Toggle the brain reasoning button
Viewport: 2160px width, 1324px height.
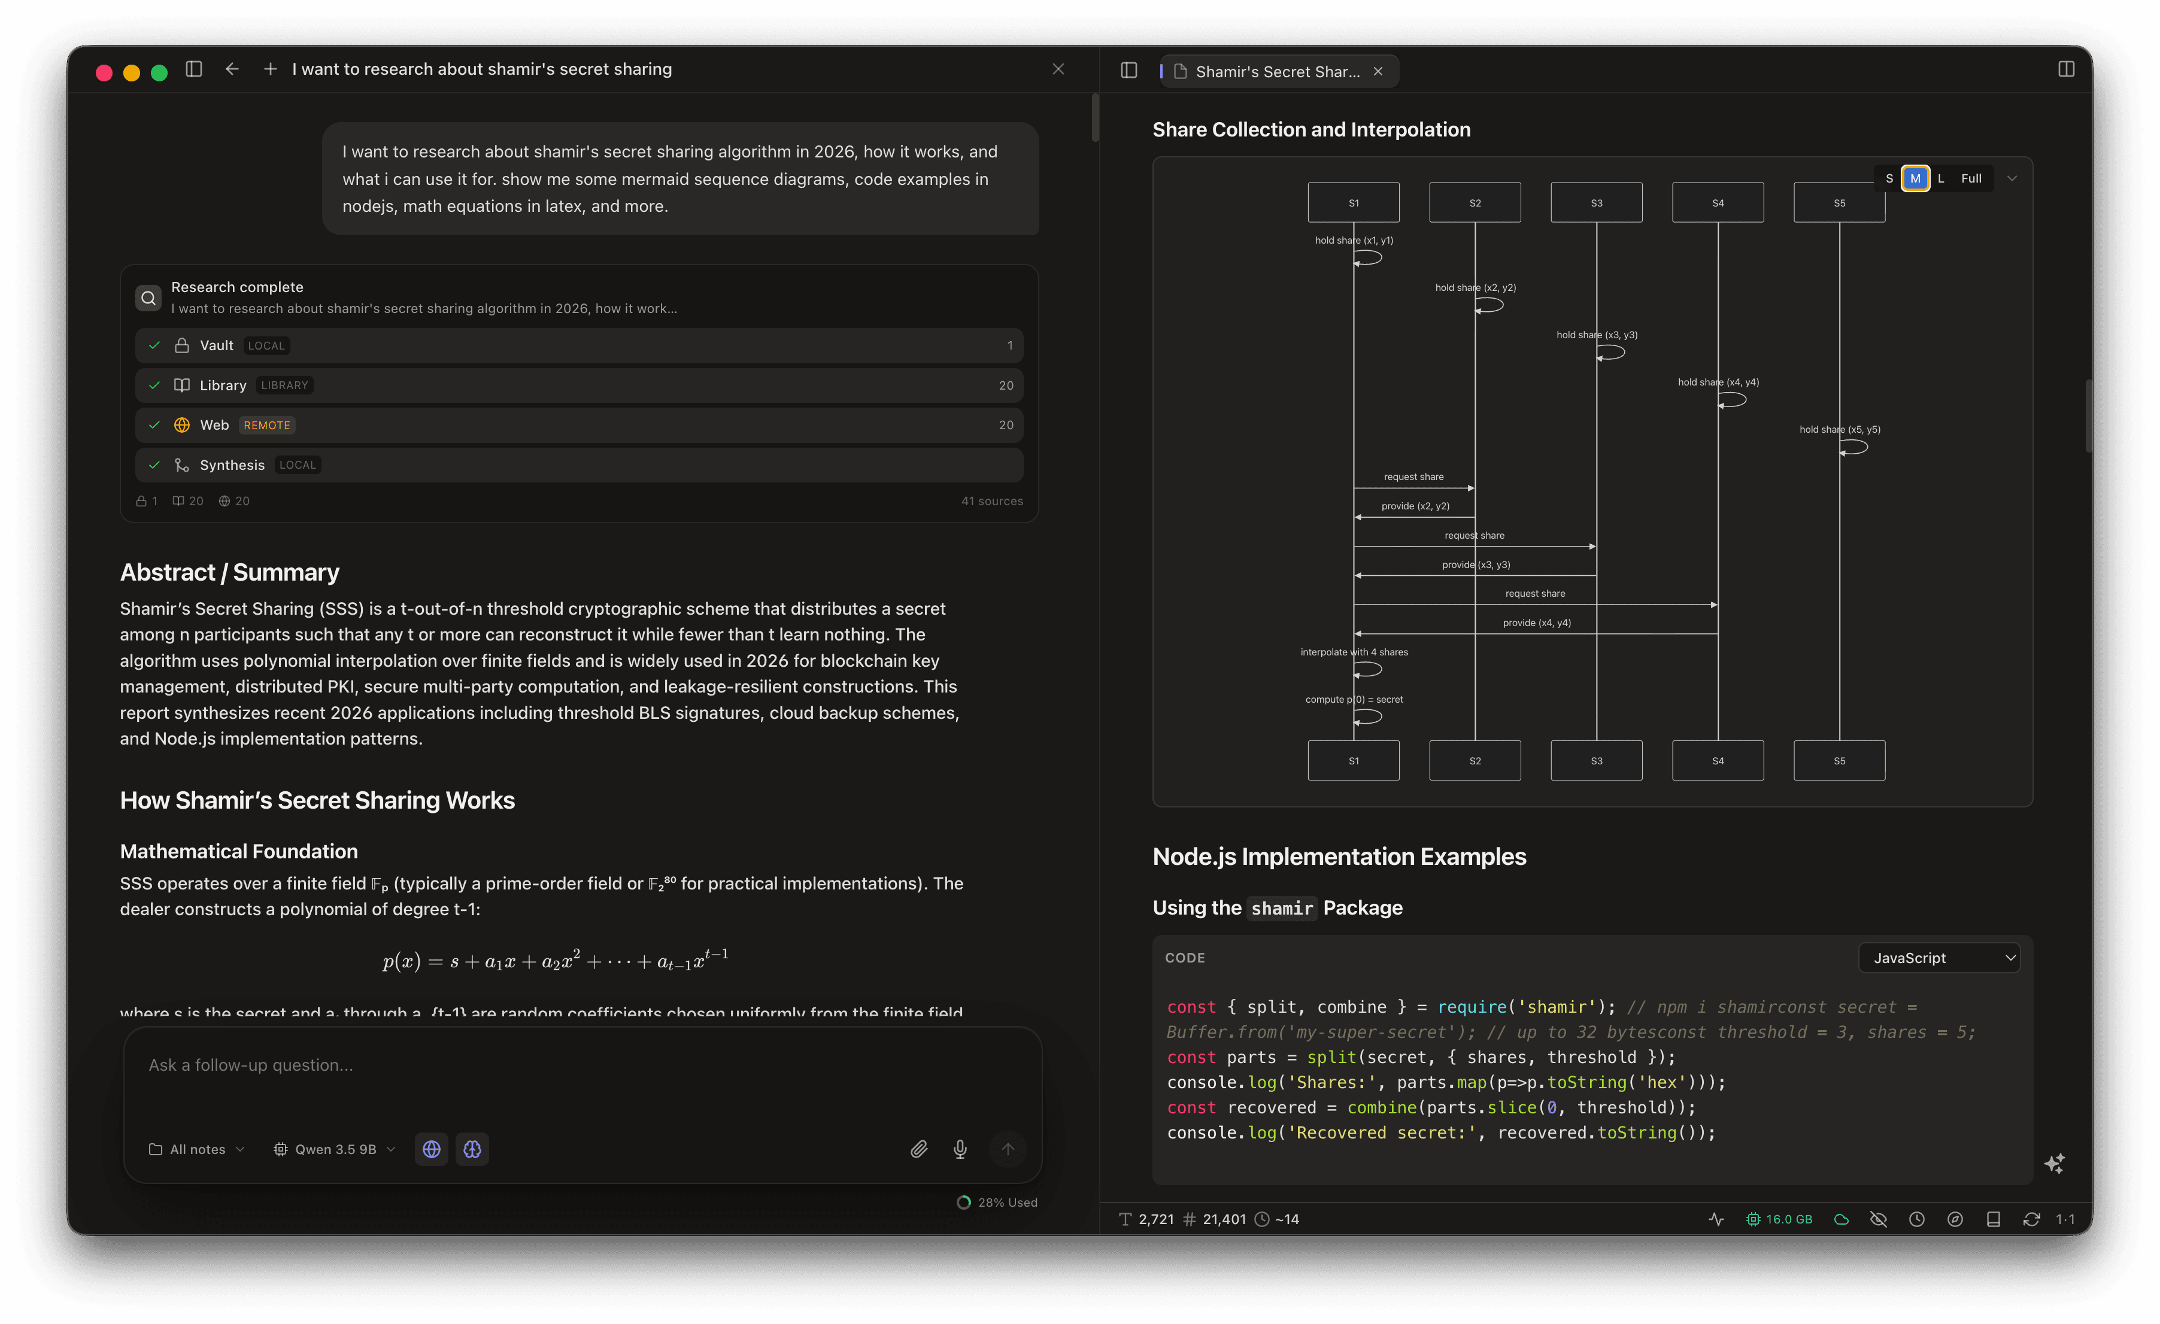[472, 1149]
